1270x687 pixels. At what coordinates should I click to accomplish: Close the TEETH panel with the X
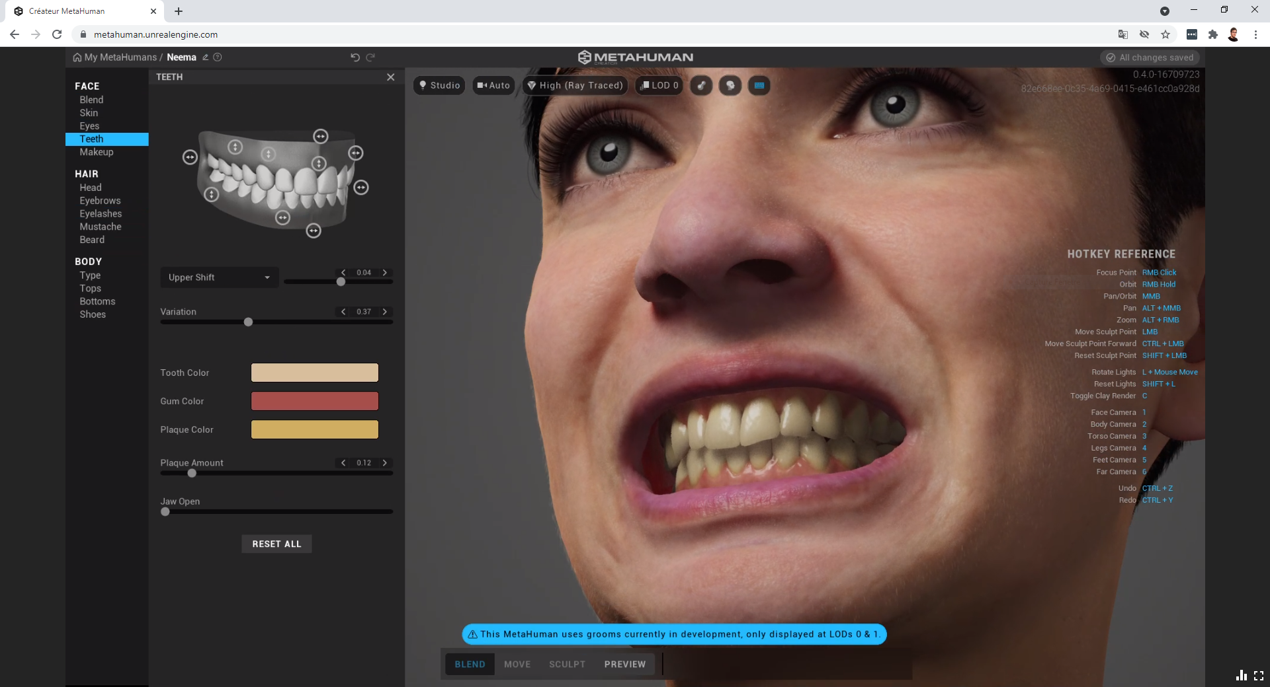[x=391, y=77]
